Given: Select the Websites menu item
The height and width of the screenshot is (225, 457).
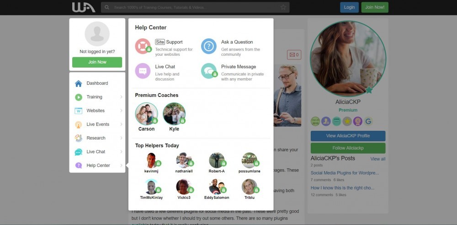Looking at the screenshot, I should click(x=97, y=111).
